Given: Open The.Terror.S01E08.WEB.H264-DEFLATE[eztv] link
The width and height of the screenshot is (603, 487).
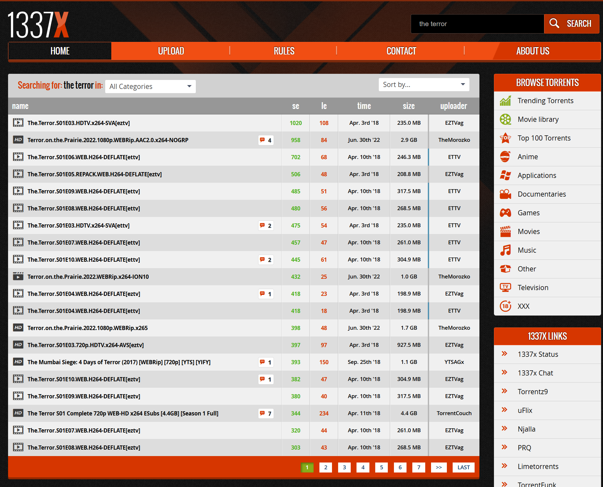Looking at the screenshot, I should [84, 447].
